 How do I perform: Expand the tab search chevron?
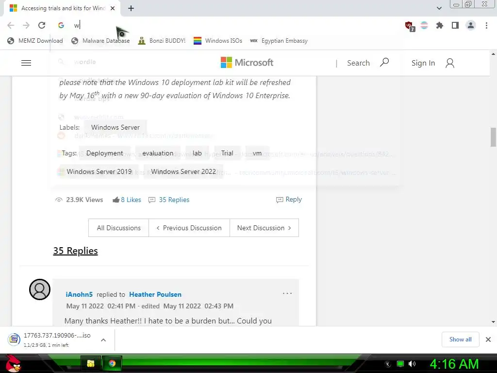pyautogui.click(x=439, y=8)
